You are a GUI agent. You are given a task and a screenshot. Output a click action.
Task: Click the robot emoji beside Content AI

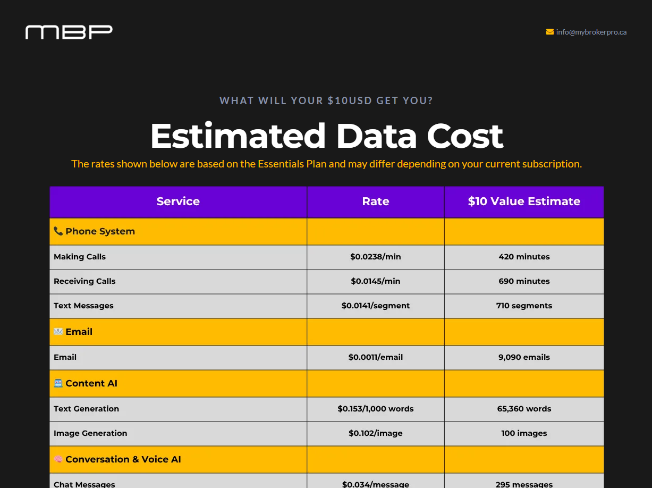click(58, 383)
